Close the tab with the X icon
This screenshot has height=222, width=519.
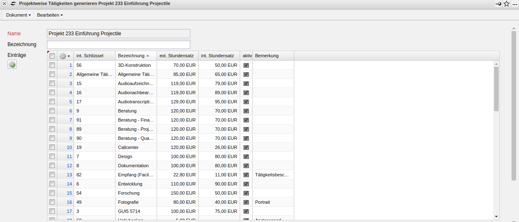tap(4, 3)
